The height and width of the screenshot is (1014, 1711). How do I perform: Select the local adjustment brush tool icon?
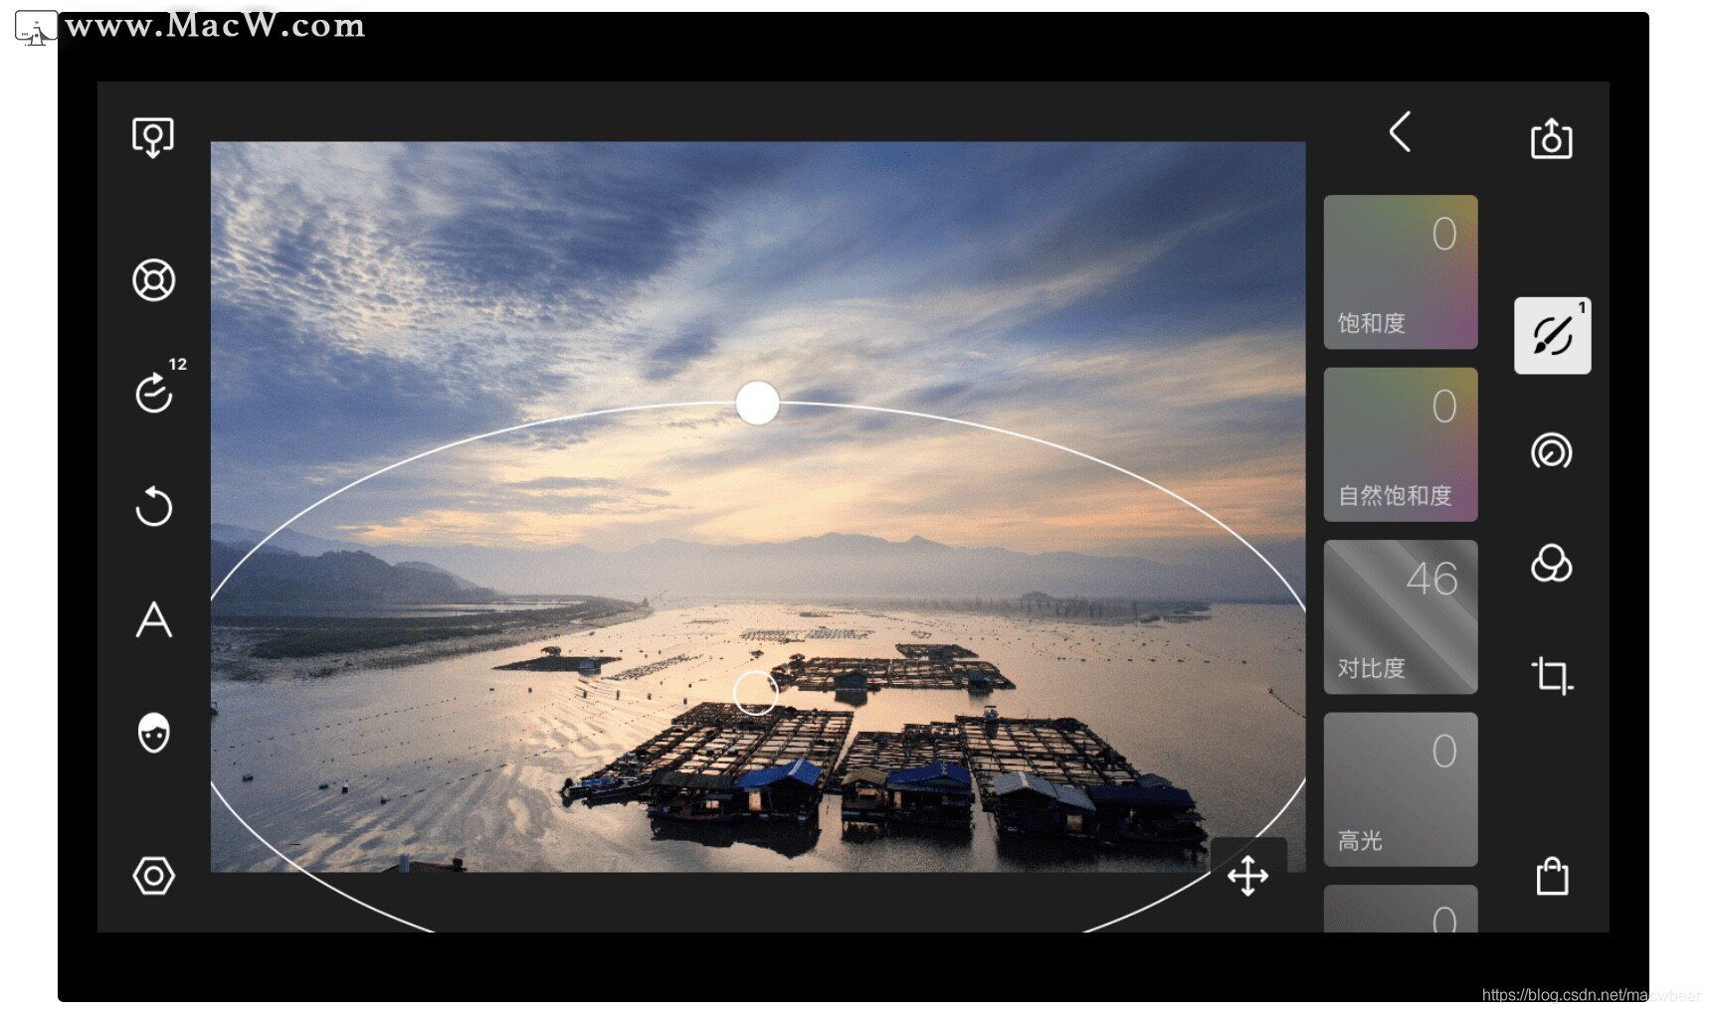(1552, 336)
